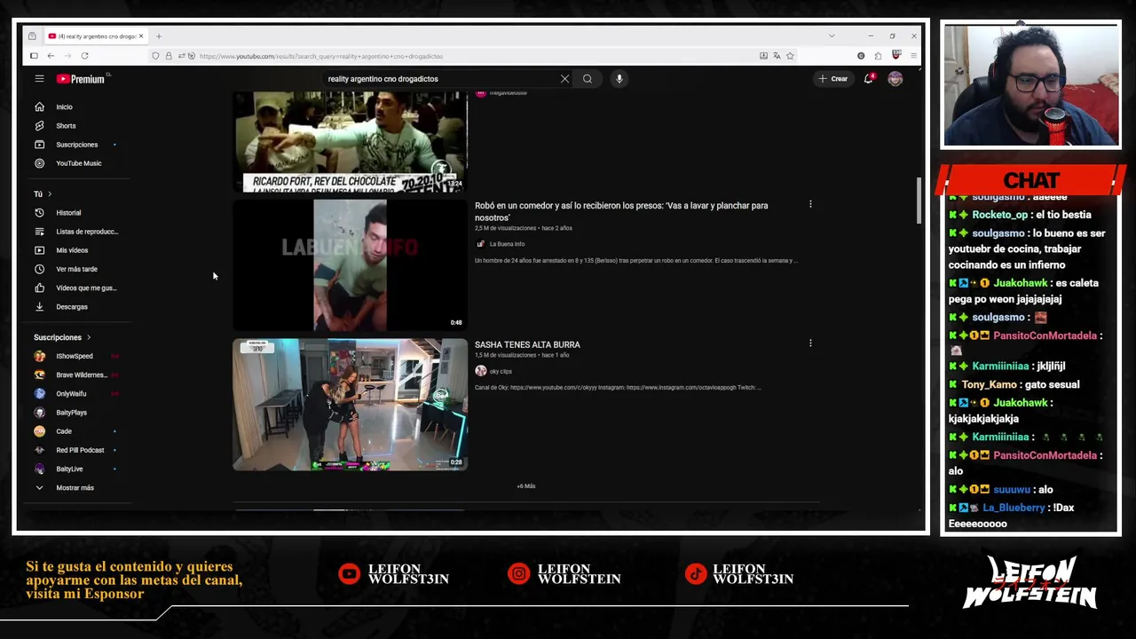Expand '+6 Más' results
The height and width of the screenshot is (639, 1136).
click(x=526, y=486)
